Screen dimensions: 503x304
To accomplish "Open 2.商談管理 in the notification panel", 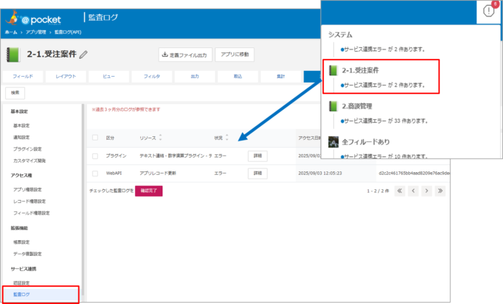I will click(x=359, y=106).
